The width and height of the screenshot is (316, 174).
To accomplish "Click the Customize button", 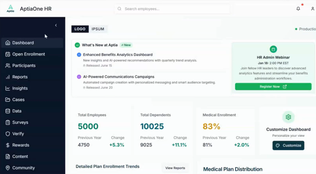I will [x=288, y=145].
